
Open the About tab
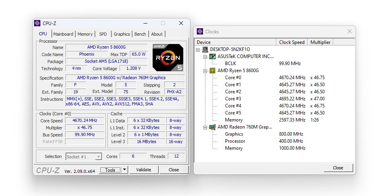coord(157,34)
